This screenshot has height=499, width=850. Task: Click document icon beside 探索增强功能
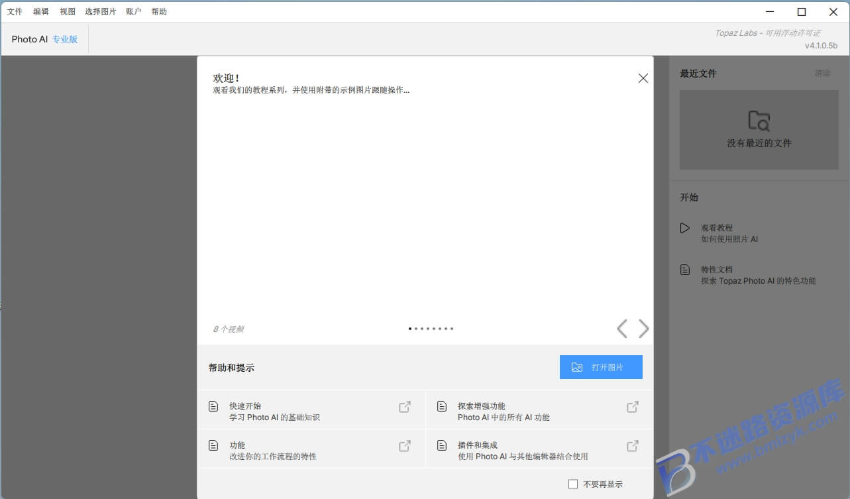pos(441,406)
